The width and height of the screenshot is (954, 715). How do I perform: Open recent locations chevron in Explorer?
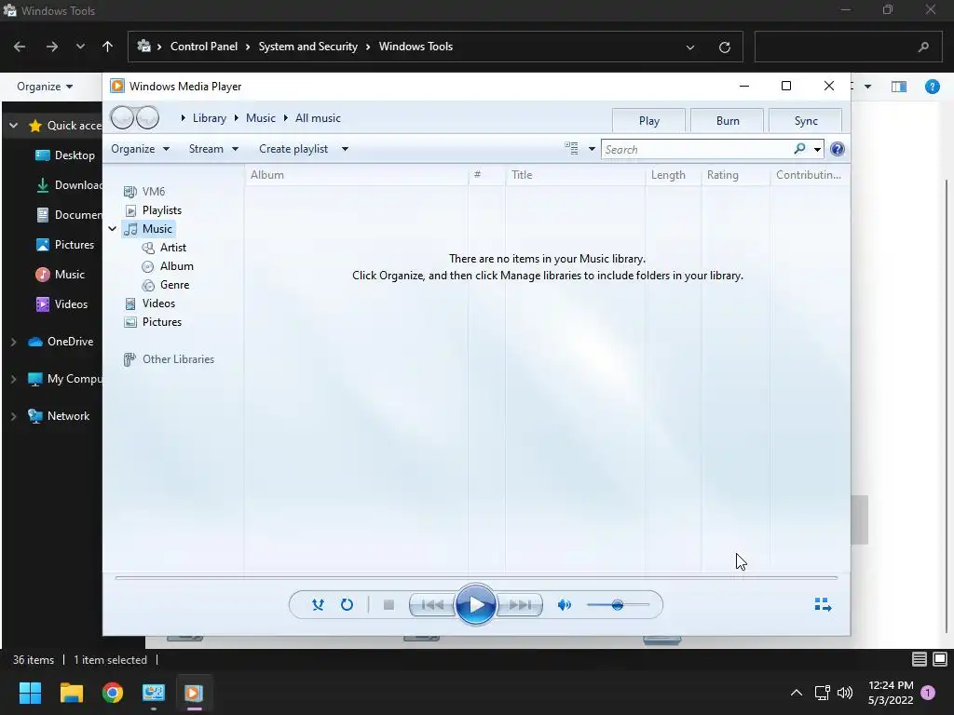[x=80, y=47]
